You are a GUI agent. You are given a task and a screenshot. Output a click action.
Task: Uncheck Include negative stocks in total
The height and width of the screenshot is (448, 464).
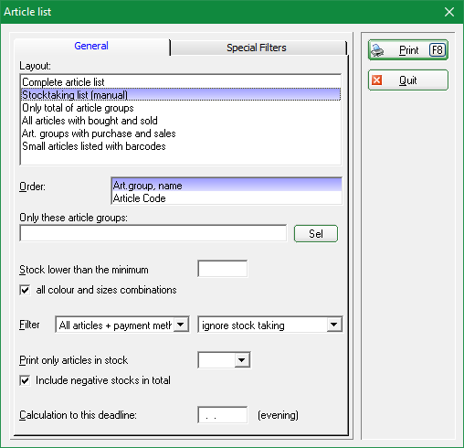point(25,380)
